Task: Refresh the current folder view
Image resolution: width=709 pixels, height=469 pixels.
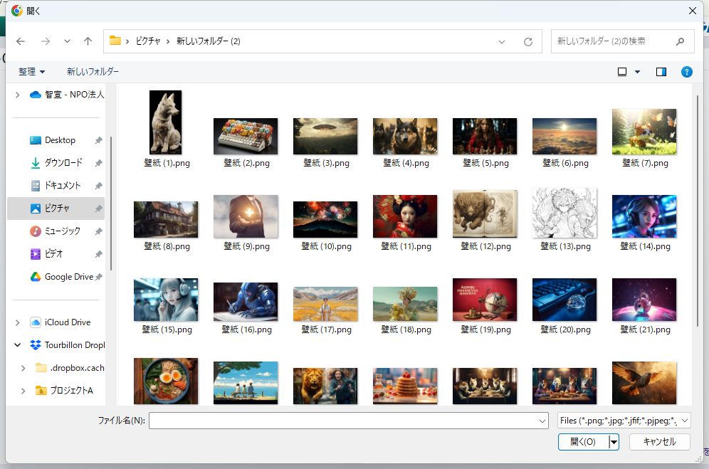Action: (x=527, y=42)
